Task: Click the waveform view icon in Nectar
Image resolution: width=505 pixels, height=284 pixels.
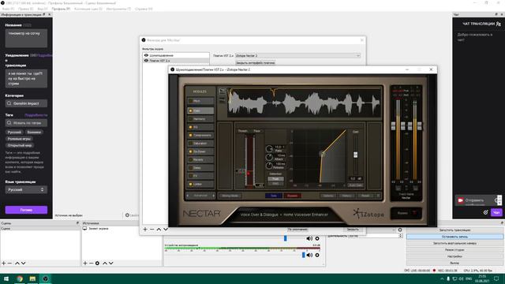Action: tap(223, 92)
